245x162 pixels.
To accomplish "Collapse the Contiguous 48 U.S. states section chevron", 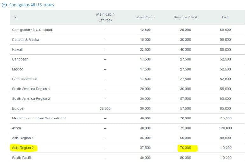I will (4, 5).
